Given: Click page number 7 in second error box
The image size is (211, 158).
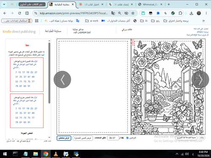Looking at the screenshot, I should point(16,108).
